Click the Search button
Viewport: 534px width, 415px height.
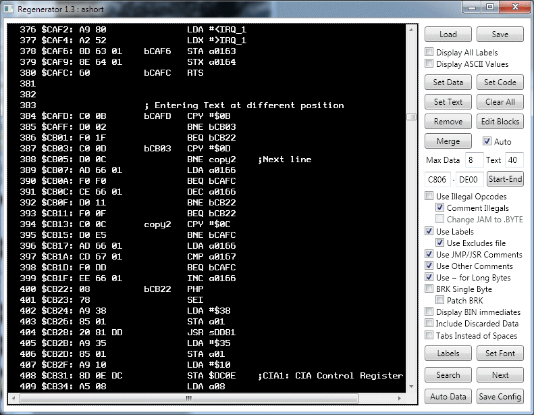448,374
